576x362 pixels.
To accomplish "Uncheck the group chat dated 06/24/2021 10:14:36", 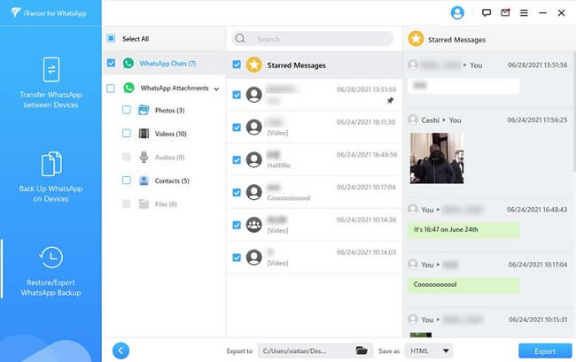I will (x=237, y=225).
